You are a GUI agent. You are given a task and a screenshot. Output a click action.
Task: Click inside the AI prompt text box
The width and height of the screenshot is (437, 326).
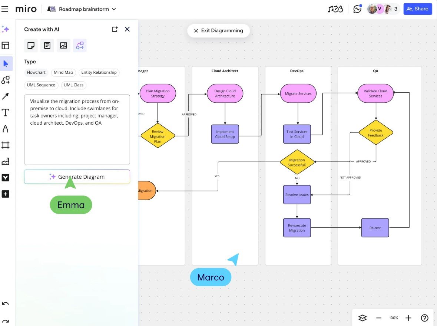pos(77,130)
